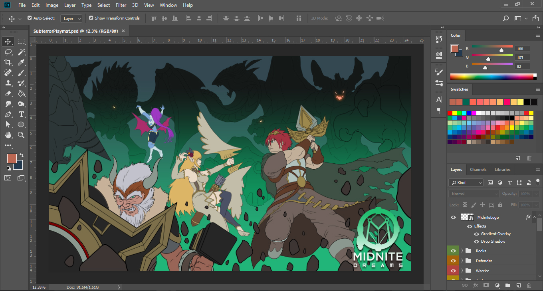Image resolution: width=543 pixels, height=291 pixels.
Task: Open the Kind filter dropdown
Action: click(x=466, y=182)
